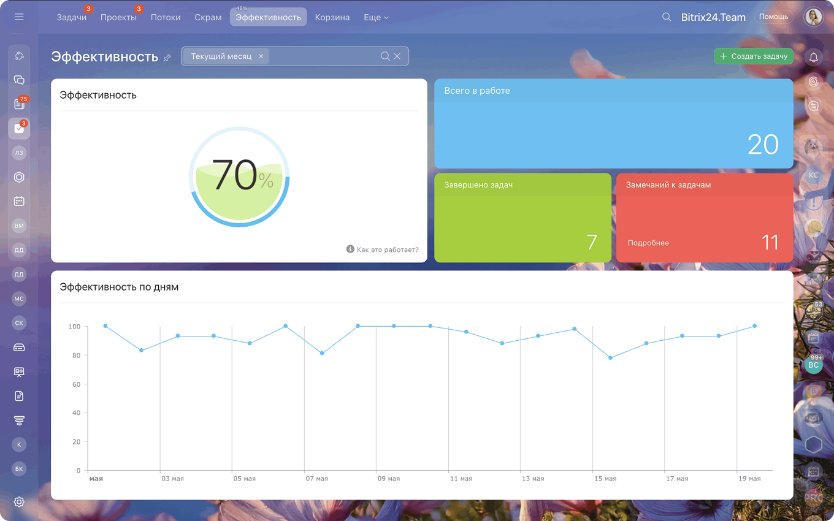834x521 pixels.
Task: Remove the Текущий месяц filter chip
Action: (x=261, y=56)
